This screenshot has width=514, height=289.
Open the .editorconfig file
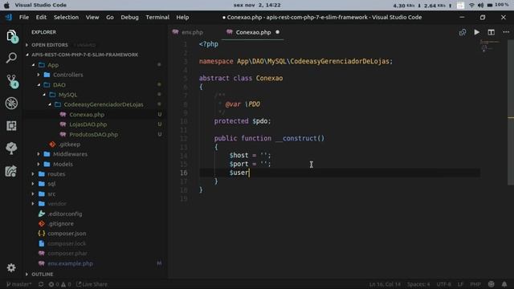[x=65, y=214]
